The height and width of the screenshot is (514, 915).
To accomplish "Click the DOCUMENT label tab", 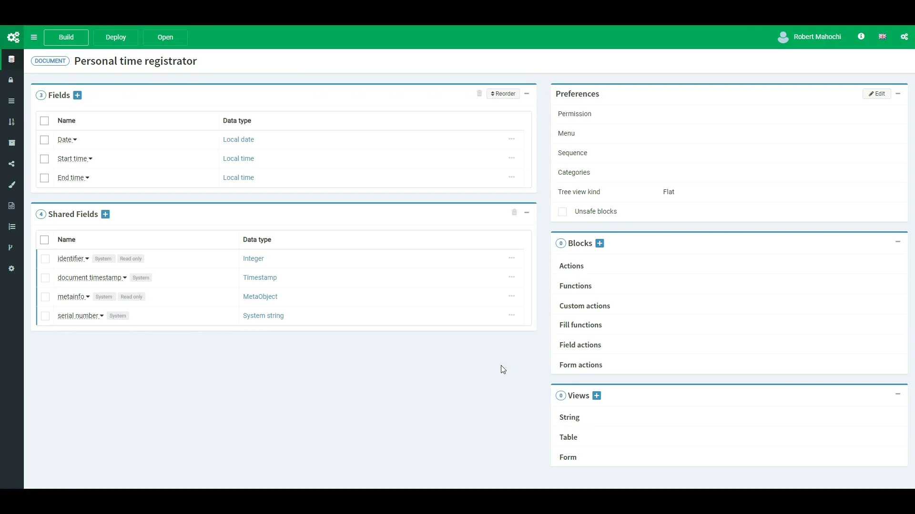I will point(50,61).
